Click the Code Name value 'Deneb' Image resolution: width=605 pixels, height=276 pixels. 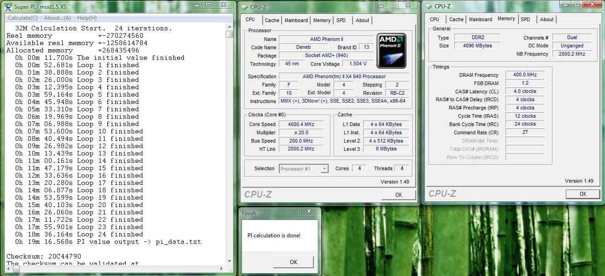tap(303, 47)
